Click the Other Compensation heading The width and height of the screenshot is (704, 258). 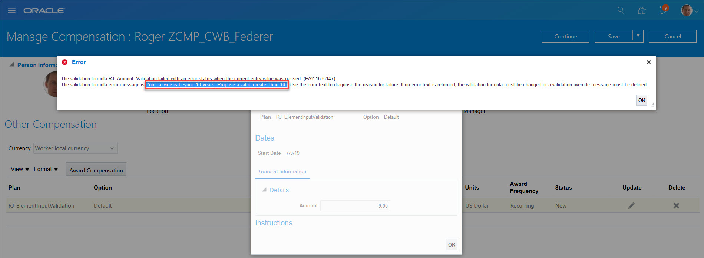coord(50,124)
